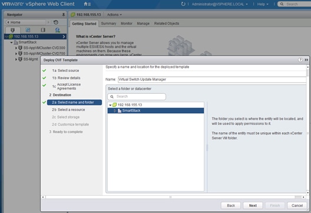Click the search magnifier in folder search
Viewport: 311px width, 213px height.
click(x=112, y=97)
